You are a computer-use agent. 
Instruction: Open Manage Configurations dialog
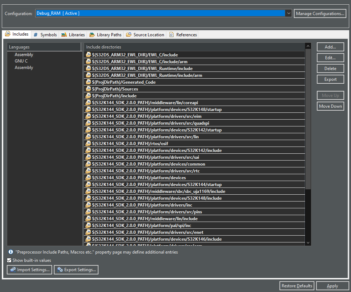[x=320, y=13]
